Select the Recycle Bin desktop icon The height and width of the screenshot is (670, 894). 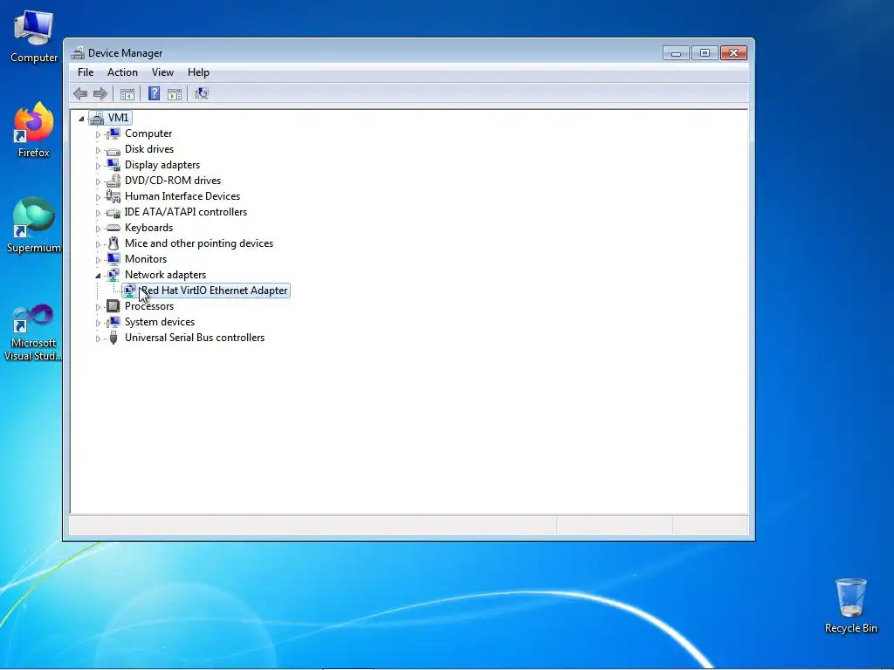(x=850, y=605)
